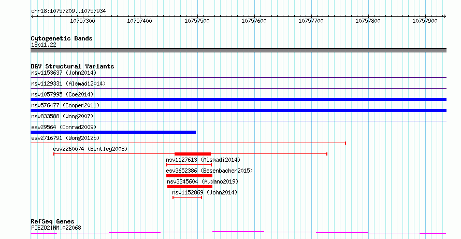Screen dimensions: 461x239
Task: Open variant nsv3345604 (Audano2019) label
Action: [203, 181]
